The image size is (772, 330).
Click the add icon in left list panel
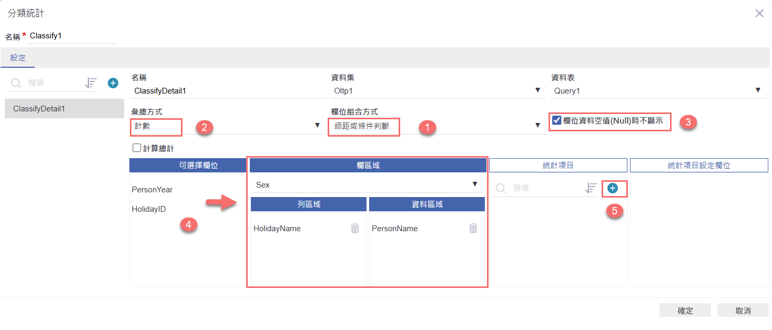click(x=113, y=83)
